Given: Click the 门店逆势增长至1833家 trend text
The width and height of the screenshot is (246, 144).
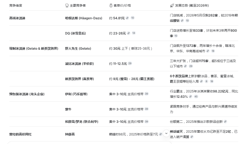Looking at the screenshot, I should (x=203, y=33).
